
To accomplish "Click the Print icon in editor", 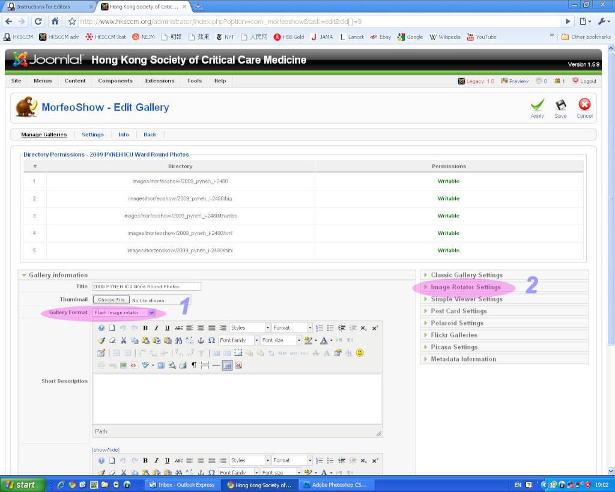I will (183, 365).
